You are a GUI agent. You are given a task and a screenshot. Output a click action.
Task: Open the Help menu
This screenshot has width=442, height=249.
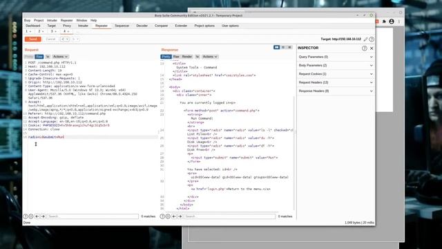(x=94, y=21)
